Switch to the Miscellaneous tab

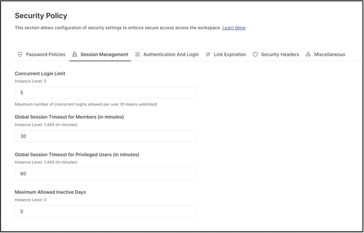tap(325, 54)
